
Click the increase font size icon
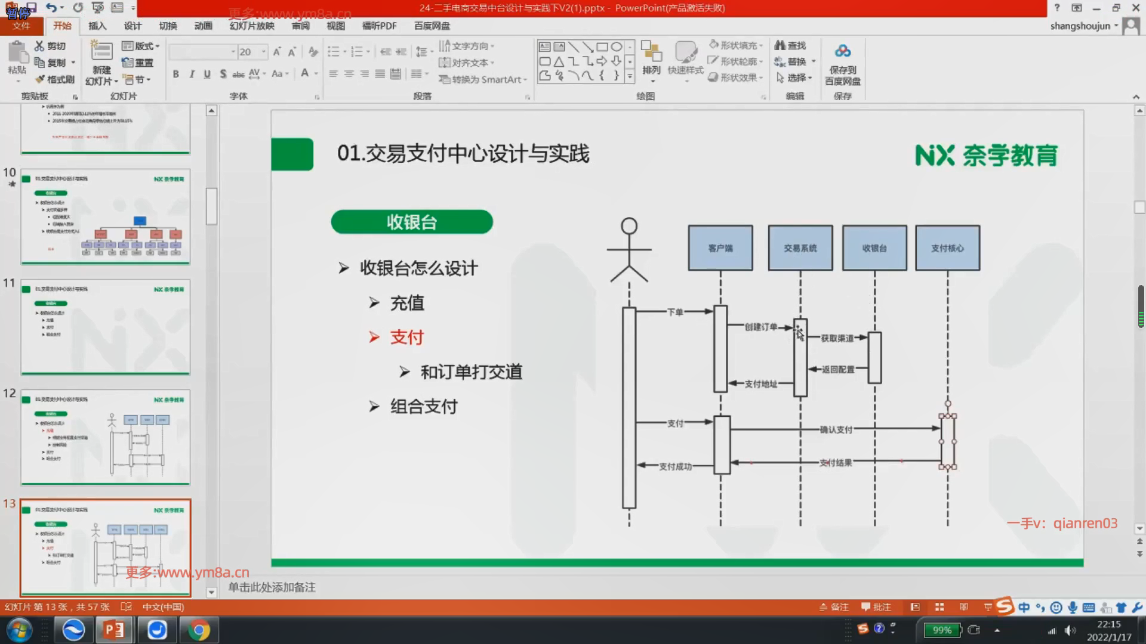tap(277, 52)
